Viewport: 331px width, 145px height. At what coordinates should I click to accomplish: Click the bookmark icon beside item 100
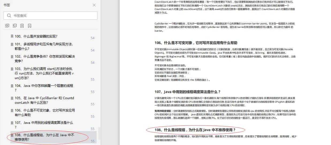[x=12, y=36]
